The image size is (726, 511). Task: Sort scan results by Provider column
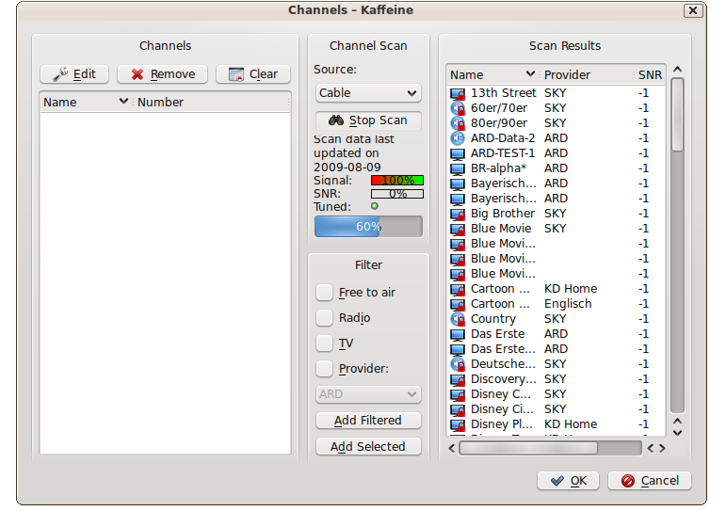pos(587,75)
